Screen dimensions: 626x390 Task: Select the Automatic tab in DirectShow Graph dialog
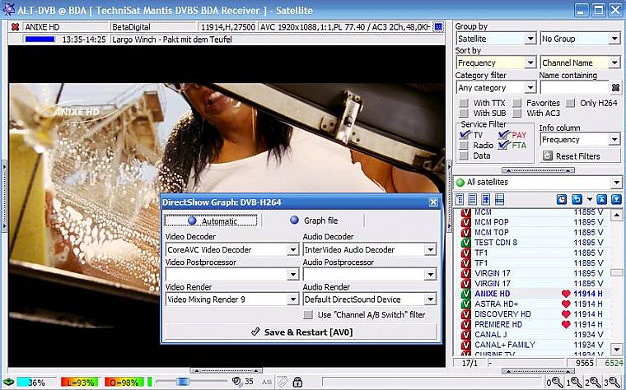pyautogui.click(x=211, y=221)
